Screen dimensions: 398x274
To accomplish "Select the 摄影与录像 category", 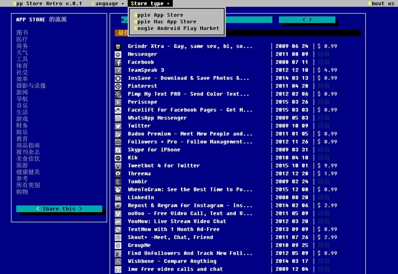I will point(31,86).
